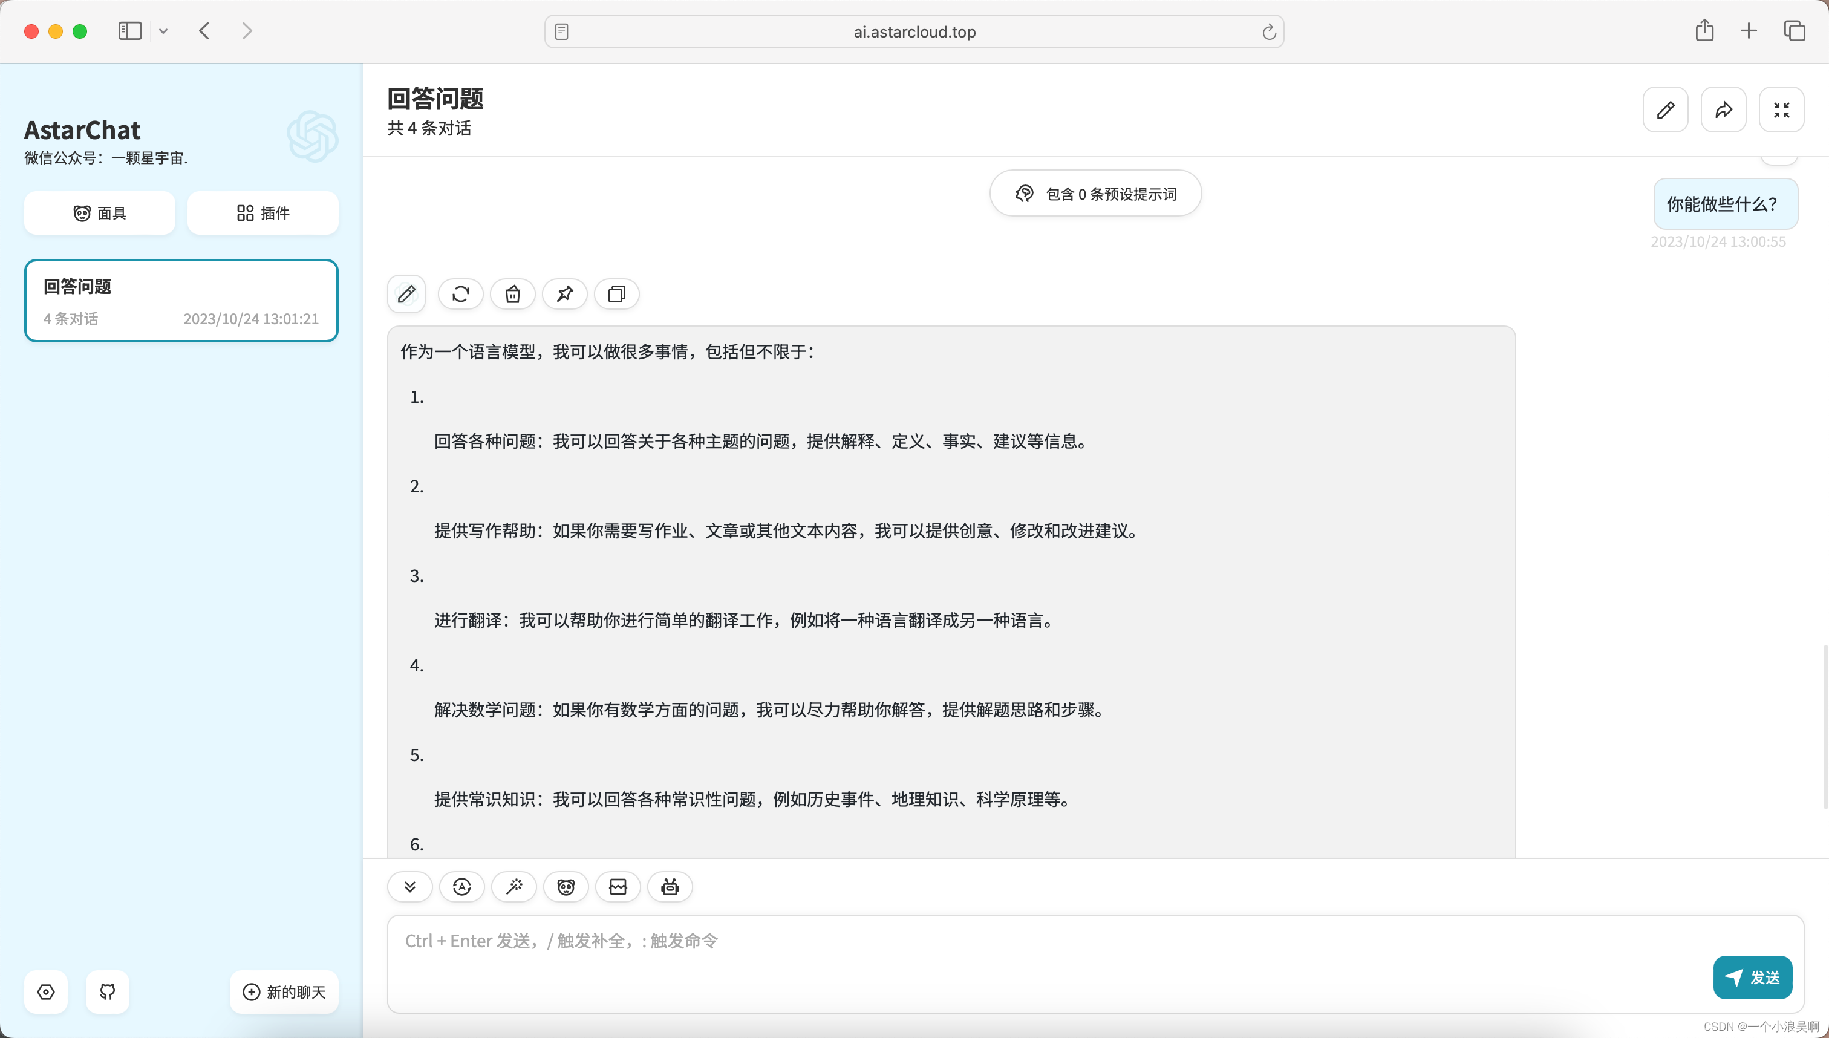1829x1038 pixels.
Task: Click the 回答问题 chat title heading
Action: [x=435, y=99]
